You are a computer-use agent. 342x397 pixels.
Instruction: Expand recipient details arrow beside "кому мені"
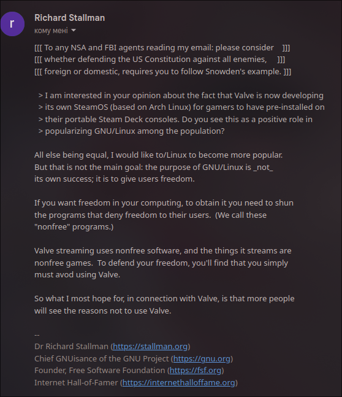(x=74, y=31)
